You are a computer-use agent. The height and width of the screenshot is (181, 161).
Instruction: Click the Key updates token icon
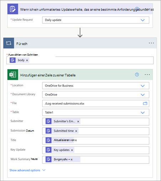tap(48, 150)
